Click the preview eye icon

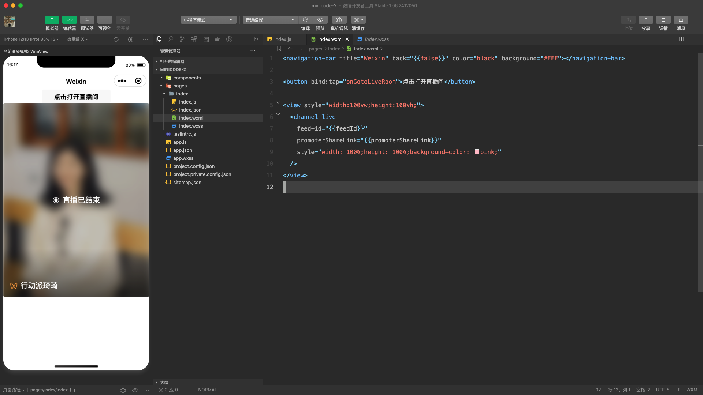coord(320,20)
